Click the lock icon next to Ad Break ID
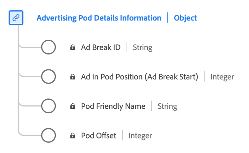 tap(72, 48)
